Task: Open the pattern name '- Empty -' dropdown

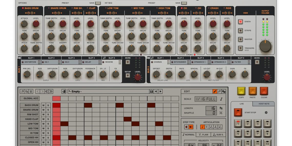Action: [x=108, y=91]
